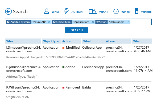Click the WHO person icon
The image size is (157, 105).
47,11
